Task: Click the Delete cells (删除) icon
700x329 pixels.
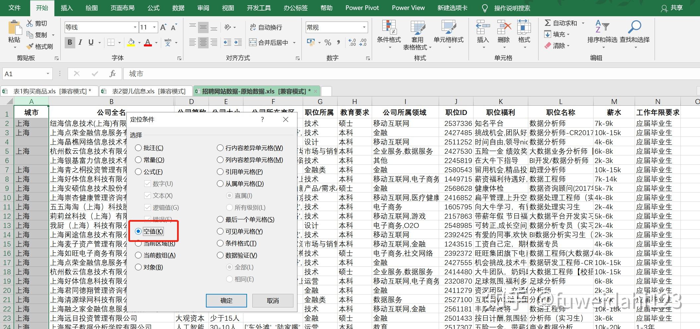Action: (504, 27)
